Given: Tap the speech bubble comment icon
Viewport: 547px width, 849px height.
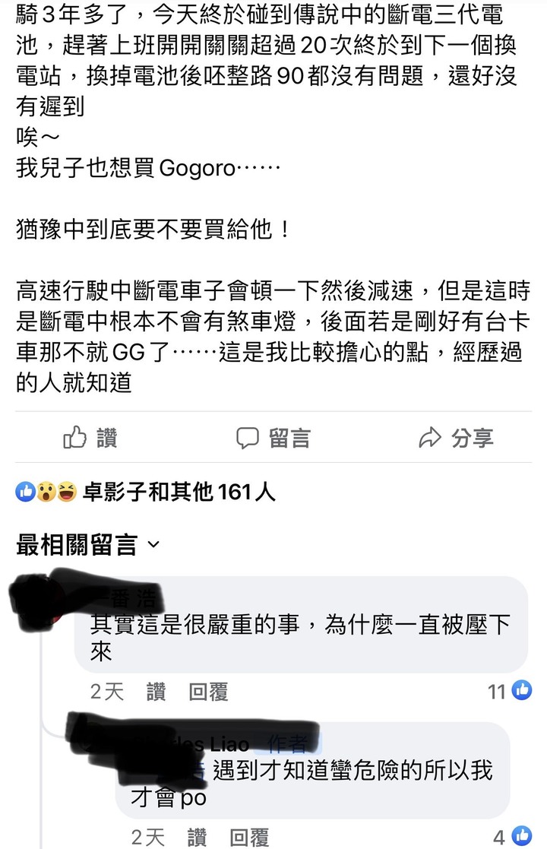Looking at the screenshot, I should point(247,438).
